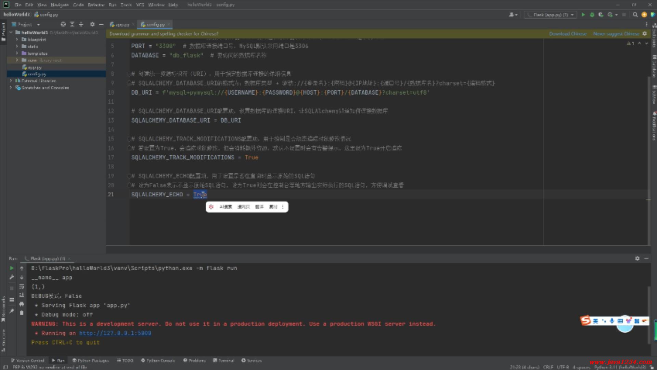Screen dimensions: 657x370
Task: Go to next highlighted error arrow
Action: pos(646,44)
